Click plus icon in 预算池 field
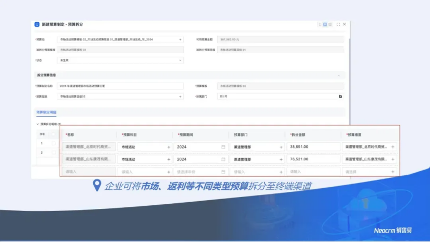Viewport: 430px width, 242px height. point(180,39)
